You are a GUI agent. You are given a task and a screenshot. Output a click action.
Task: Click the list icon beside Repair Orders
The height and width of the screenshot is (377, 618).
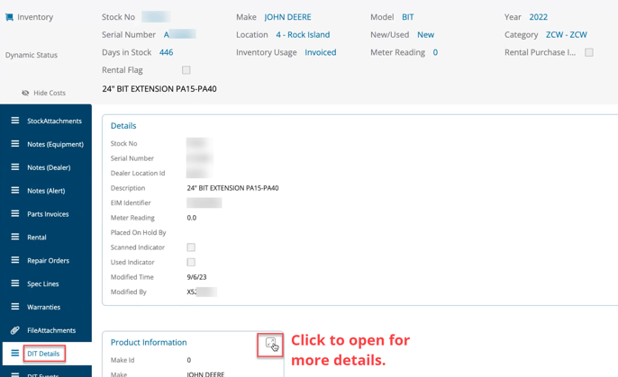[14, 260]
